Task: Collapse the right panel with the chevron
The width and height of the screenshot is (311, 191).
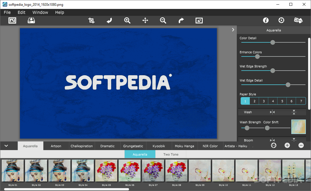Action: click(x=233, y=30)
